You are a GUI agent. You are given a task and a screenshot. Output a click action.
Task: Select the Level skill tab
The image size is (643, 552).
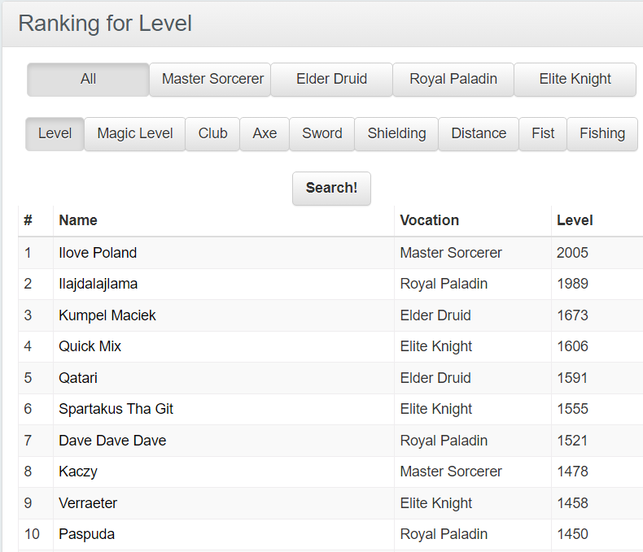pos(55,134)
